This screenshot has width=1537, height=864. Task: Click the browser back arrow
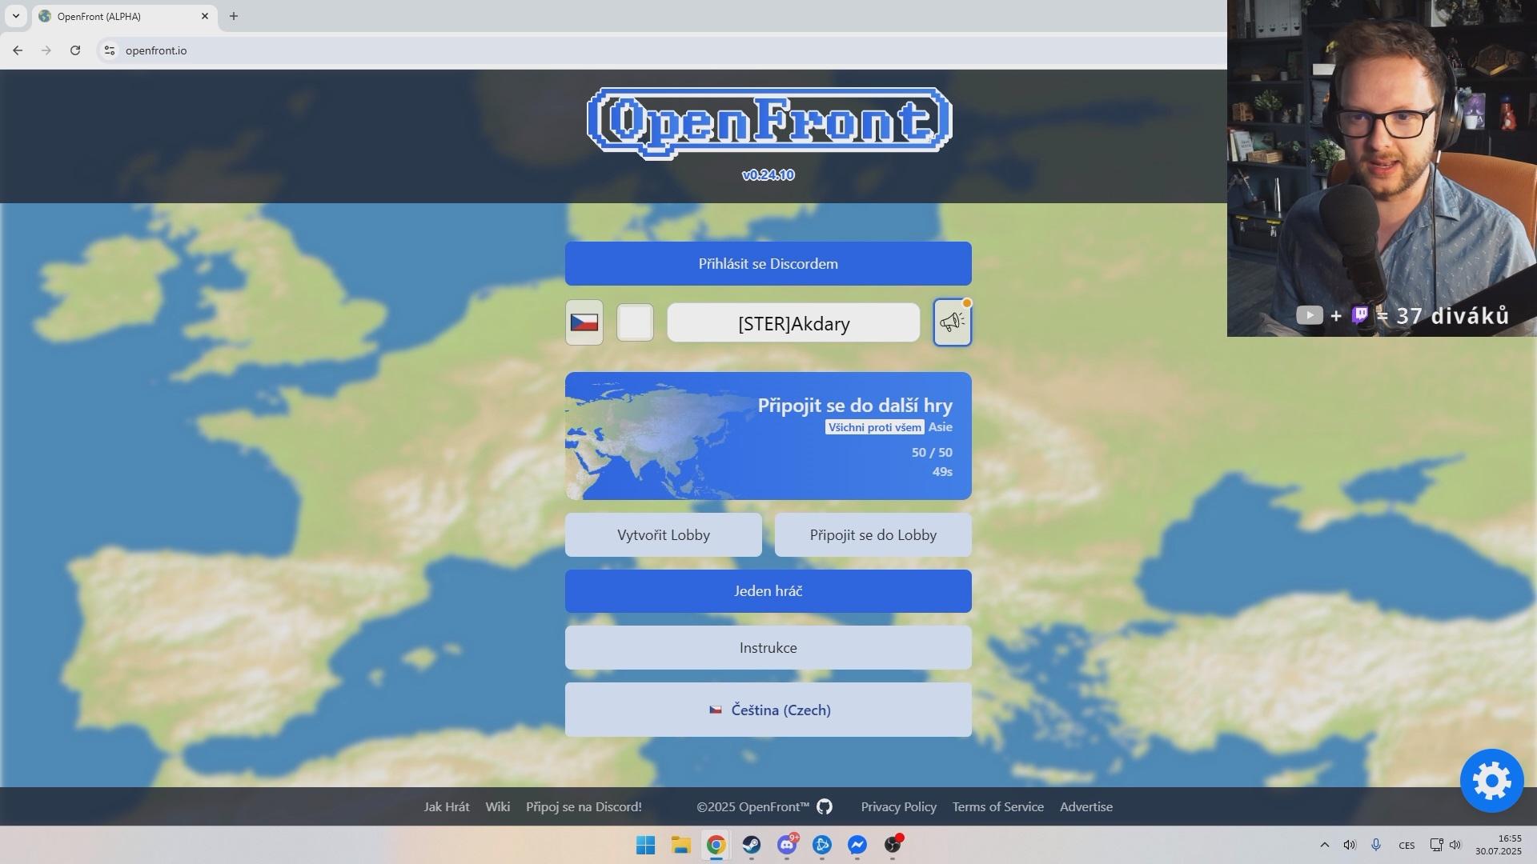tap(18, 50)
